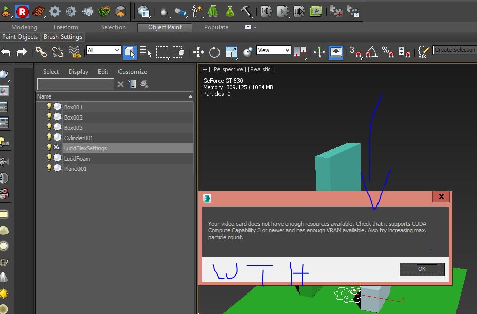Toggle LucidFoam light bulb visibility

[49, 158]
